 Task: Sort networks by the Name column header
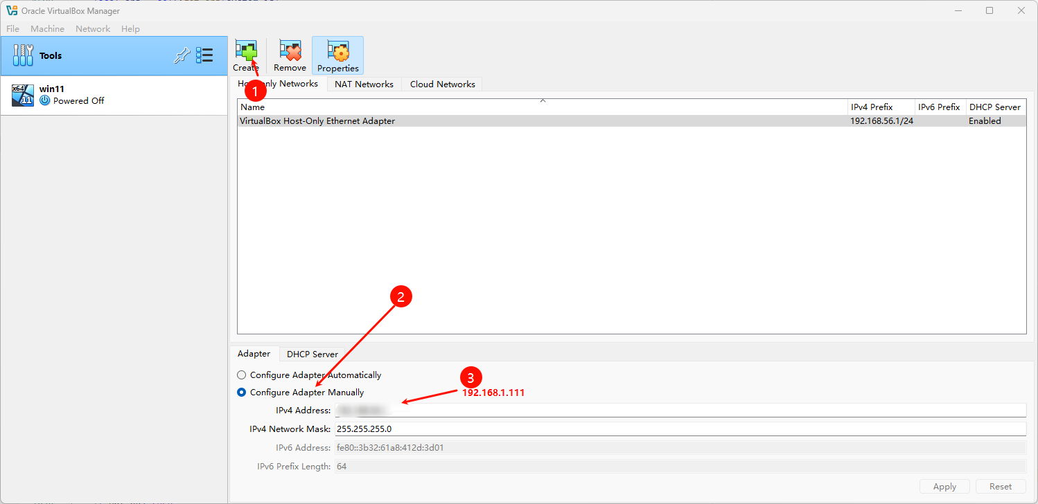click(x=543, y=107)
